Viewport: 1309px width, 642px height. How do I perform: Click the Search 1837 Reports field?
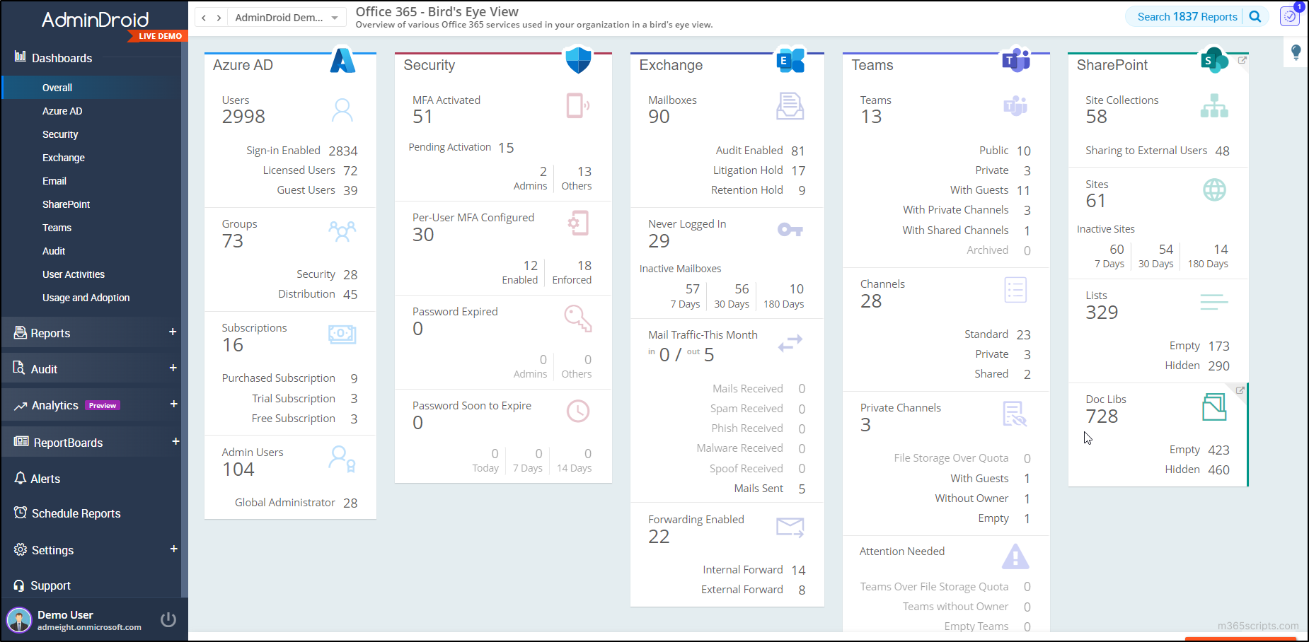pos(1189,16)
